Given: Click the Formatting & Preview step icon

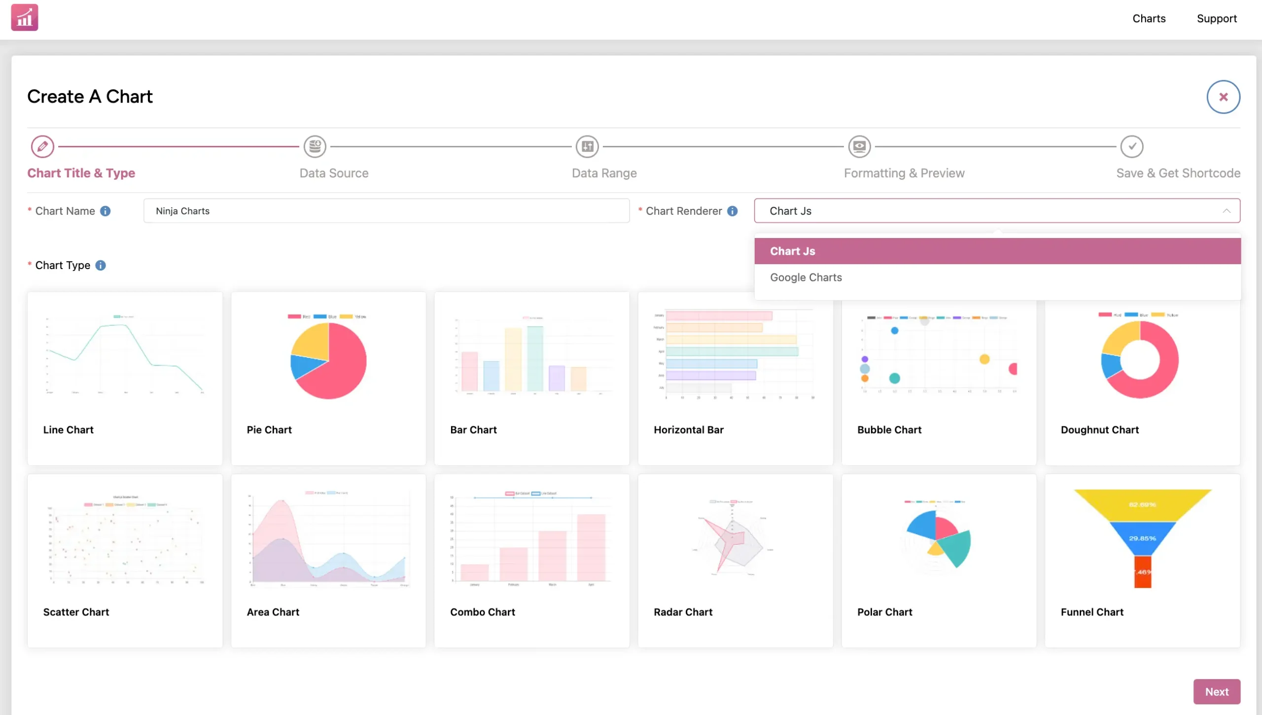Looking at the screenshot, I should pos(859,146).
